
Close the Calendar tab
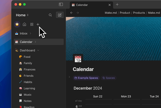109,5
